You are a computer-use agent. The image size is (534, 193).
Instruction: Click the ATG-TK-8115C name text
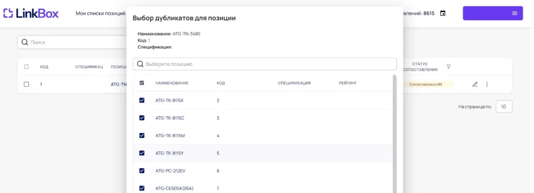click(x=169, y=118)
